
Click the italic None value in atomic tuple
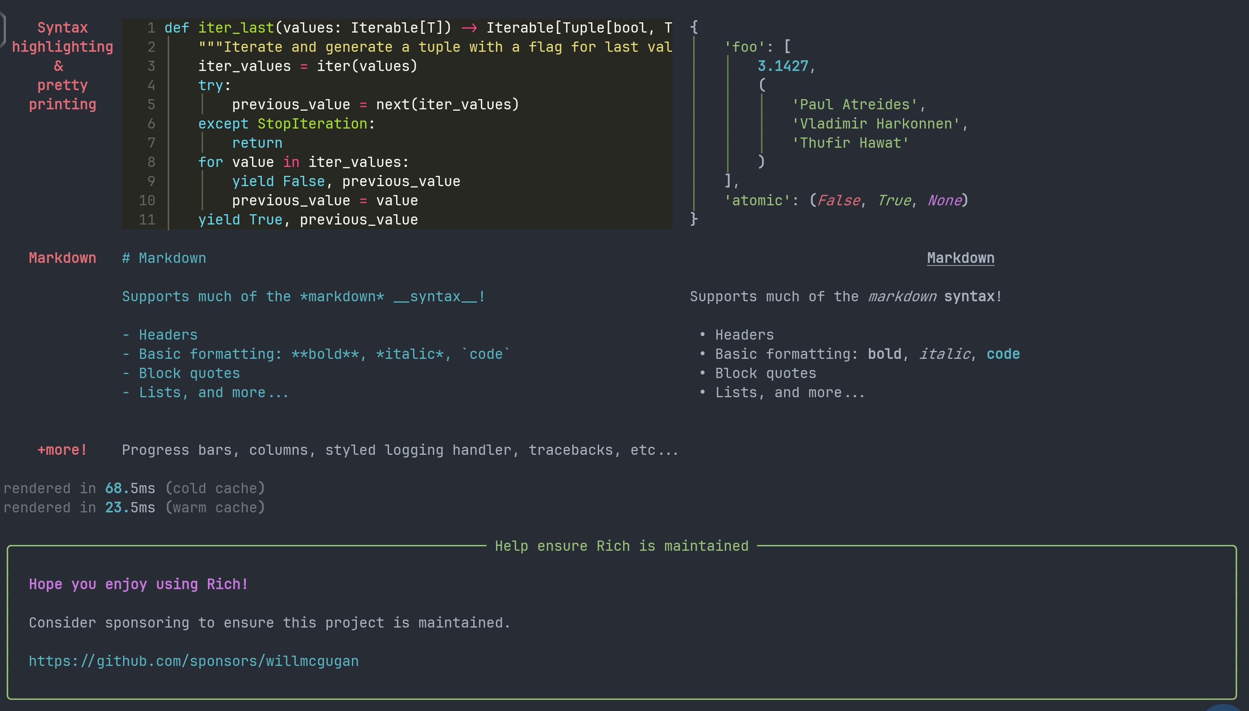[x=945, y=200]
